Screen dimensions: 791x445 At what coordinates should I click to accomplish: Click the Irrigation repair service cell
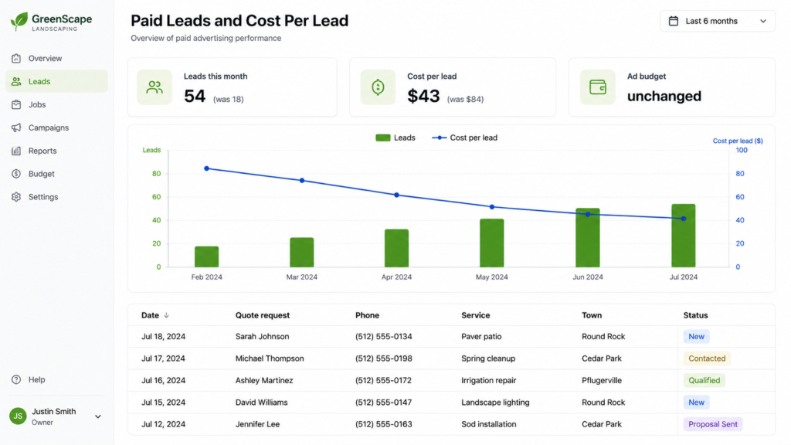(488, 380)
